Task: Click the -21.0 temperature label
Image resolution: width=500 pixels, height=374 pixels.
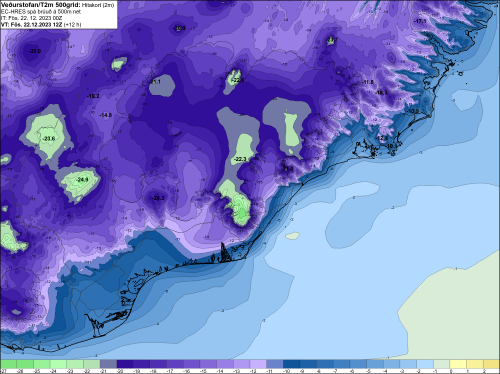Action: tap(287, 168)
